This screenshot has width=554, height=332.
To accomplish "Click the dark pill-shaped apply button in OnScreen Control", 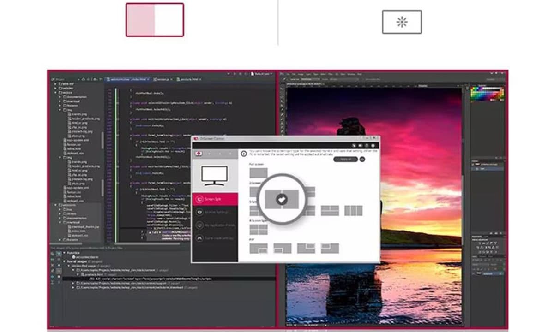I will [345, 159].
